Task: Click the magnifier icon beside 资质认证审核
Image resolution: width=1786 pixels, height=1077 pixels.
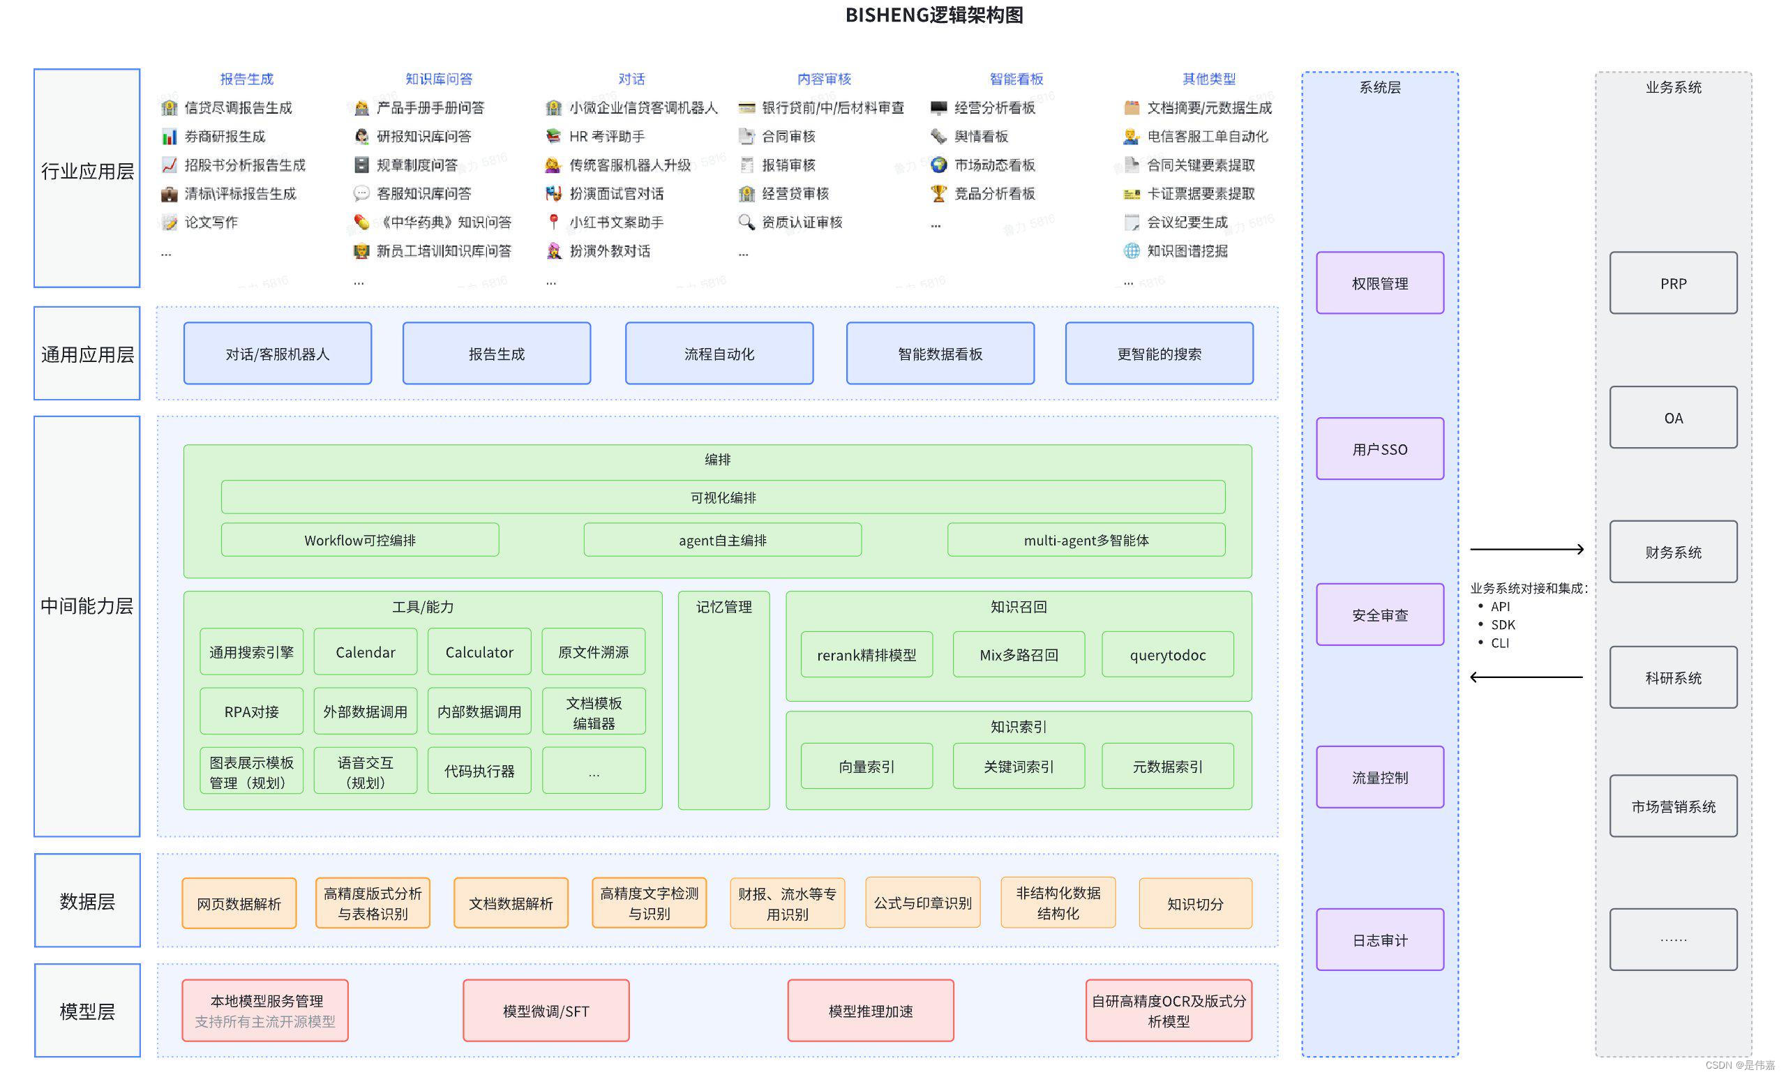Action: tap(746, 223)
